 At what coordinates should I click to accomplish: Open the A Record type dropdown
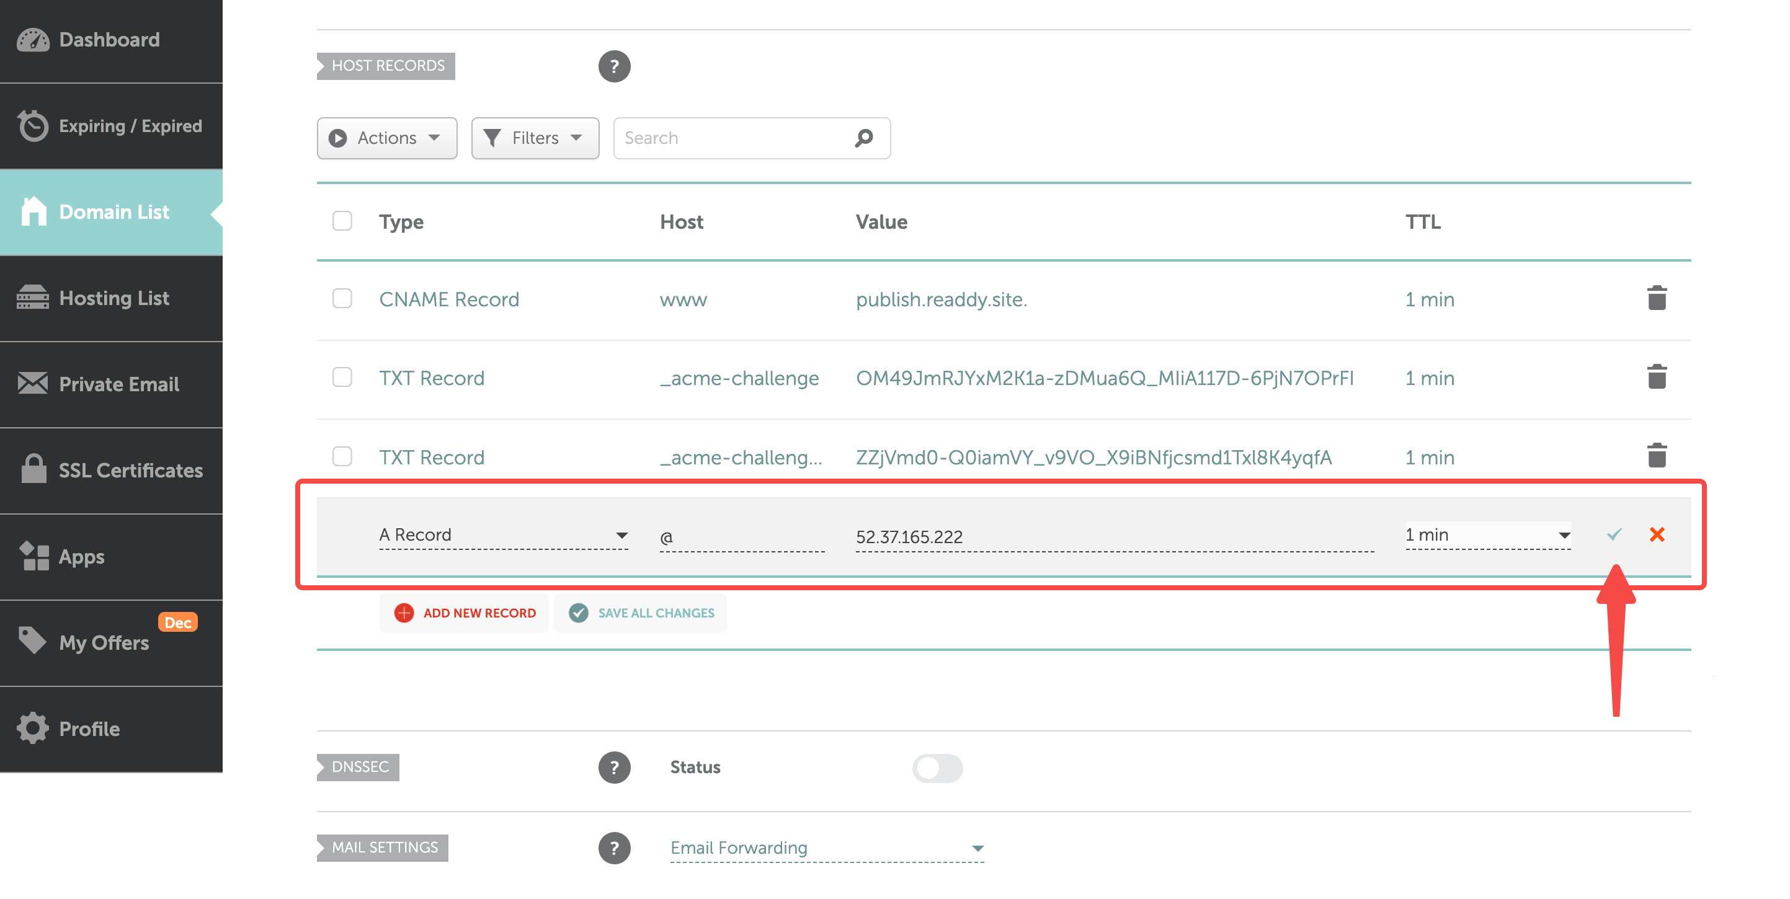pos(503,534)
